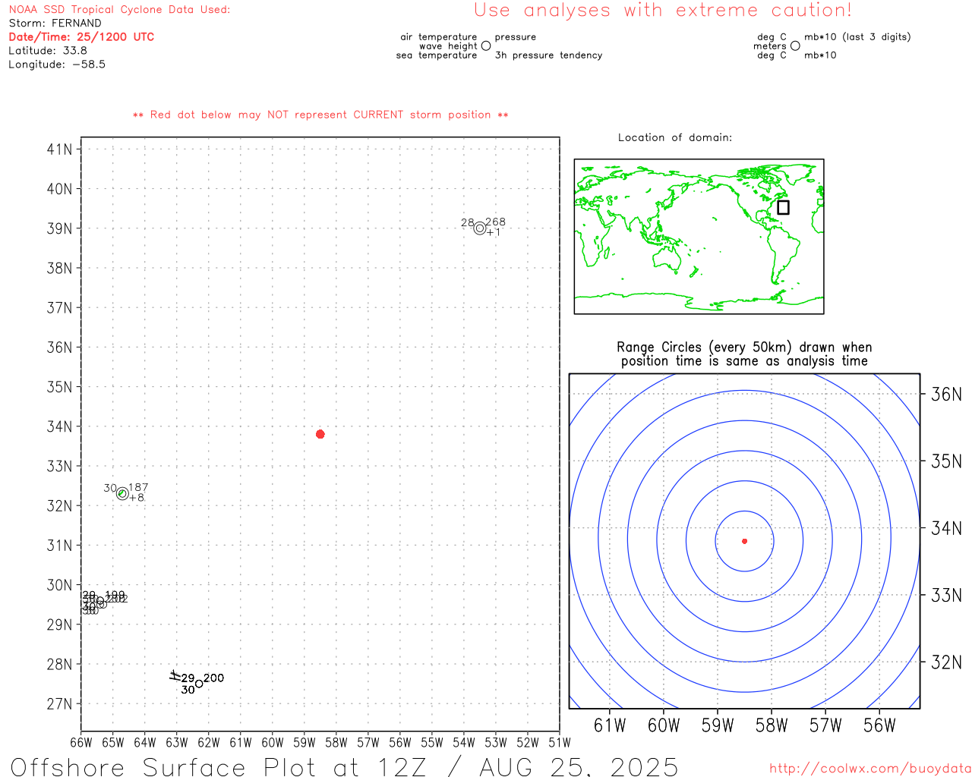Click the 63W longitude axis label
Viewport: 972px width, 777px height.
click(177, 742)
